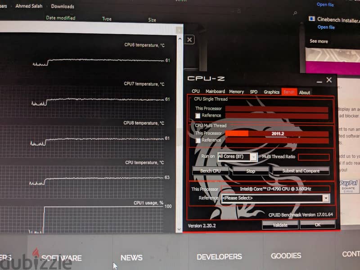Click the Validate button
360x270 pixels.
point(280,225)
